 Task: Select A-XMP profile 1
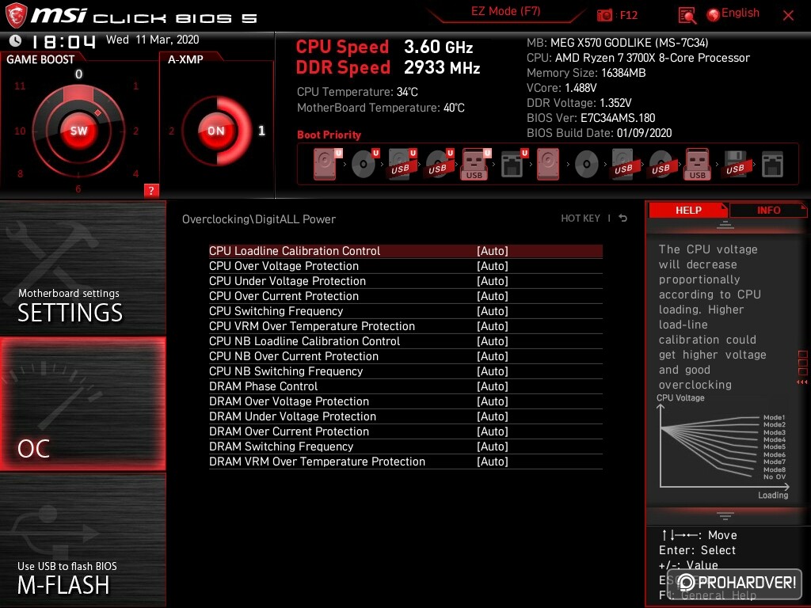tap(261, 131)
